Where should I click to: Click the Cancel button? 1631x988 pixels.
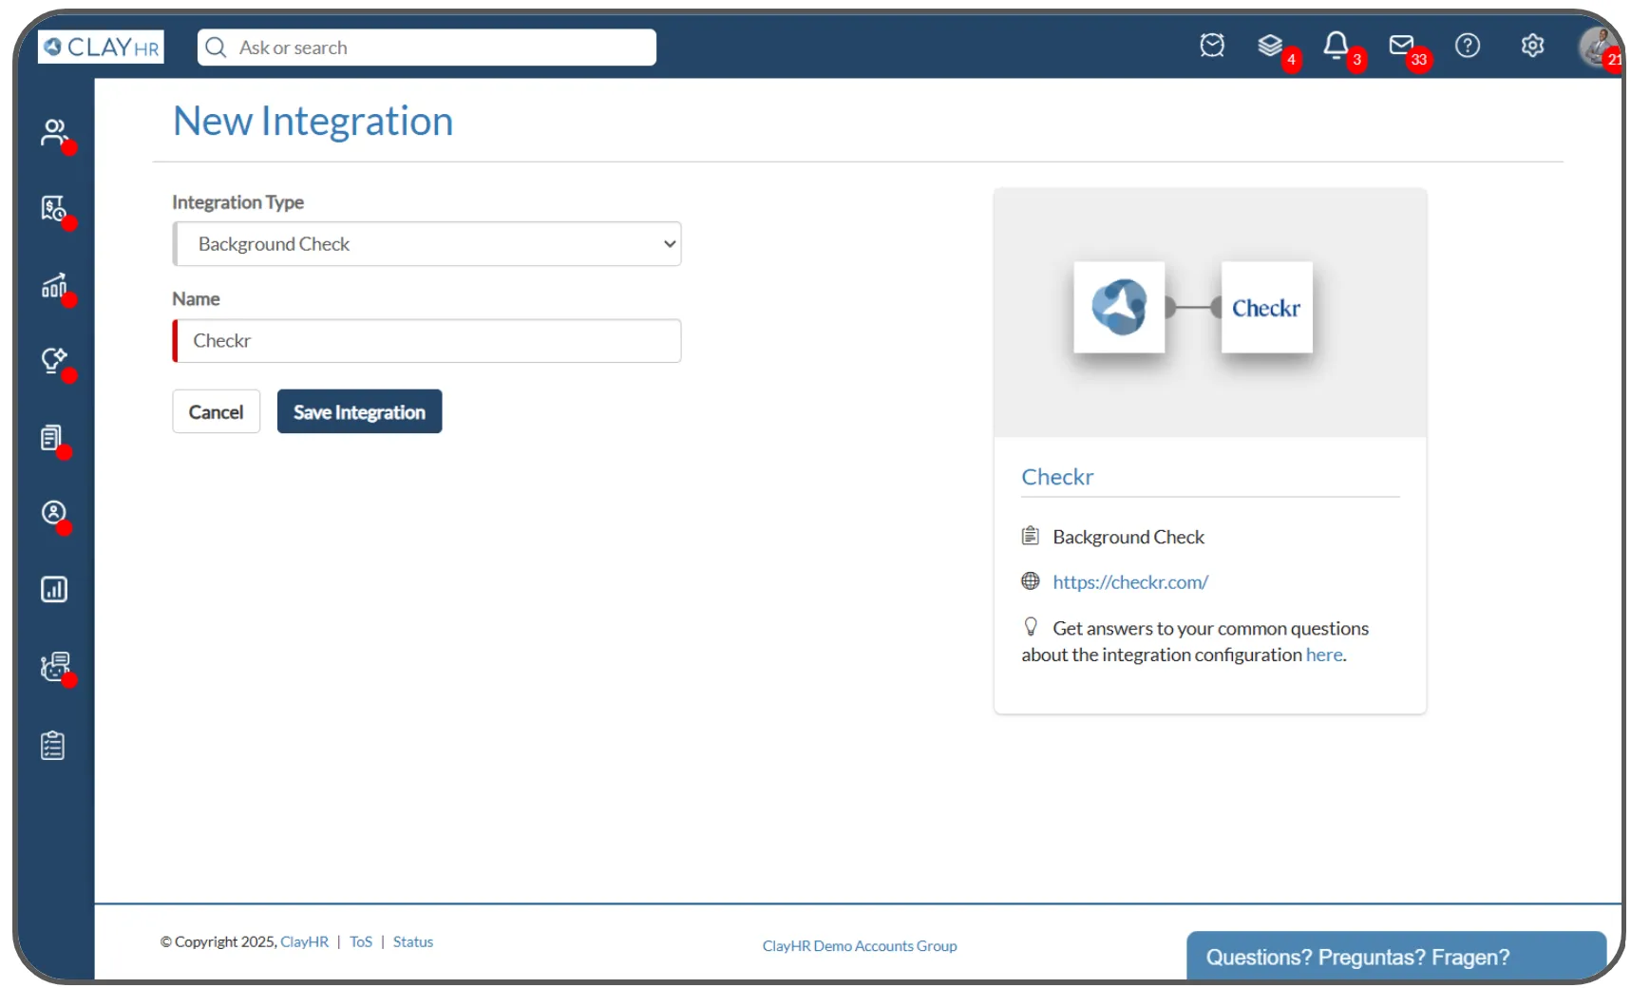216,412
